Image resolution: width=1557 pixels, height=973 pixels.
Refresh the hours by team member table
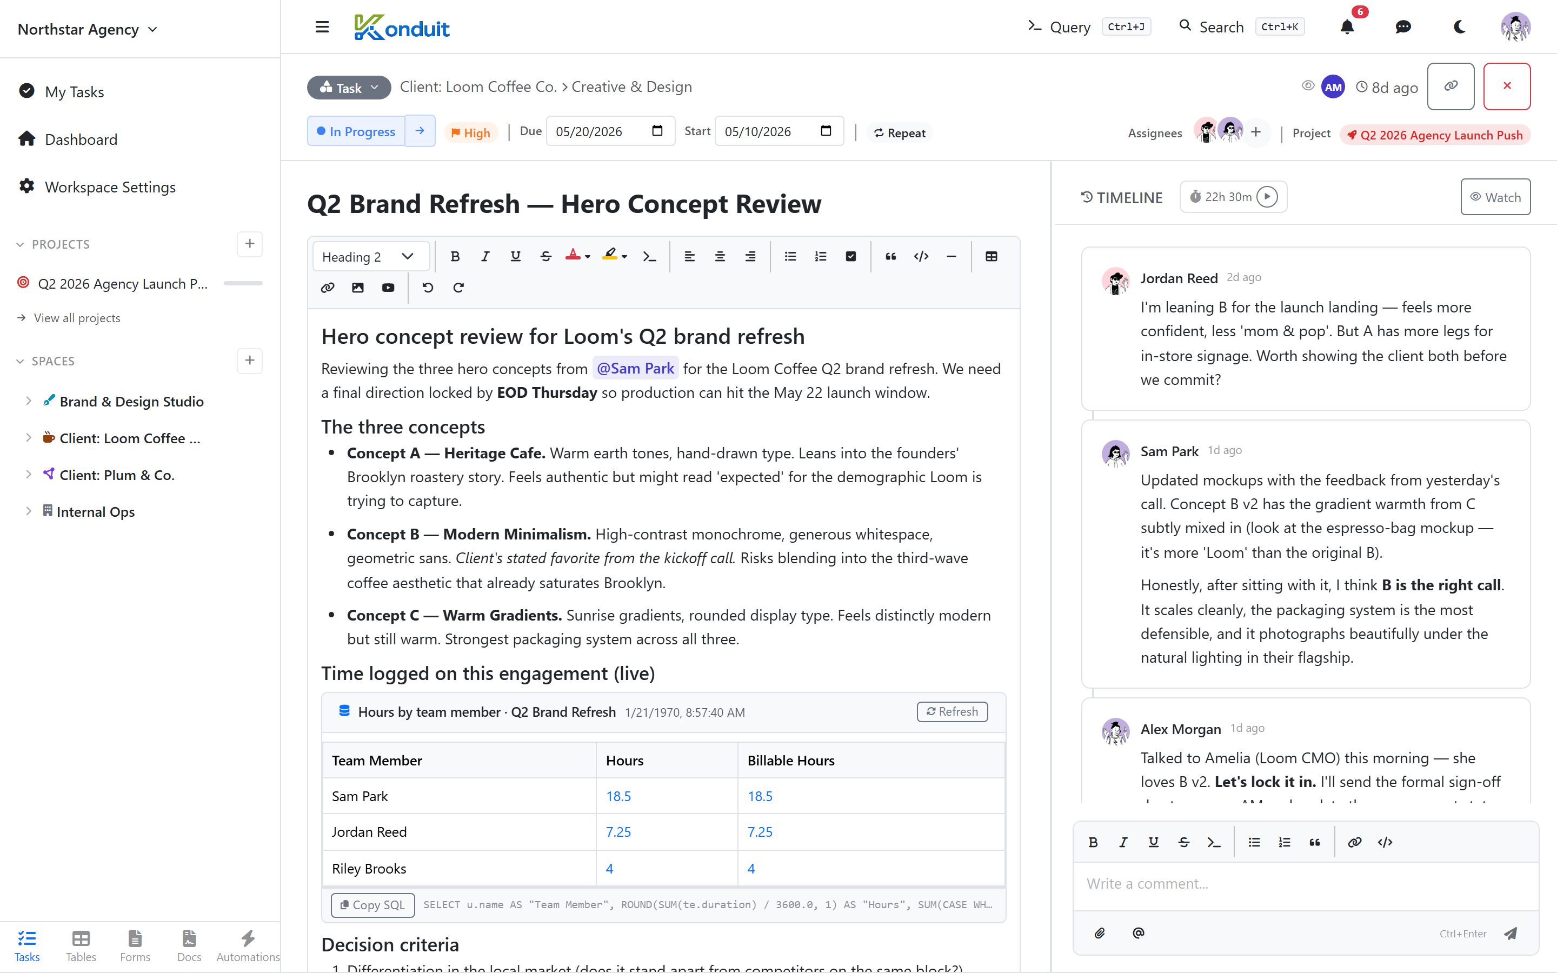[951, 711]
